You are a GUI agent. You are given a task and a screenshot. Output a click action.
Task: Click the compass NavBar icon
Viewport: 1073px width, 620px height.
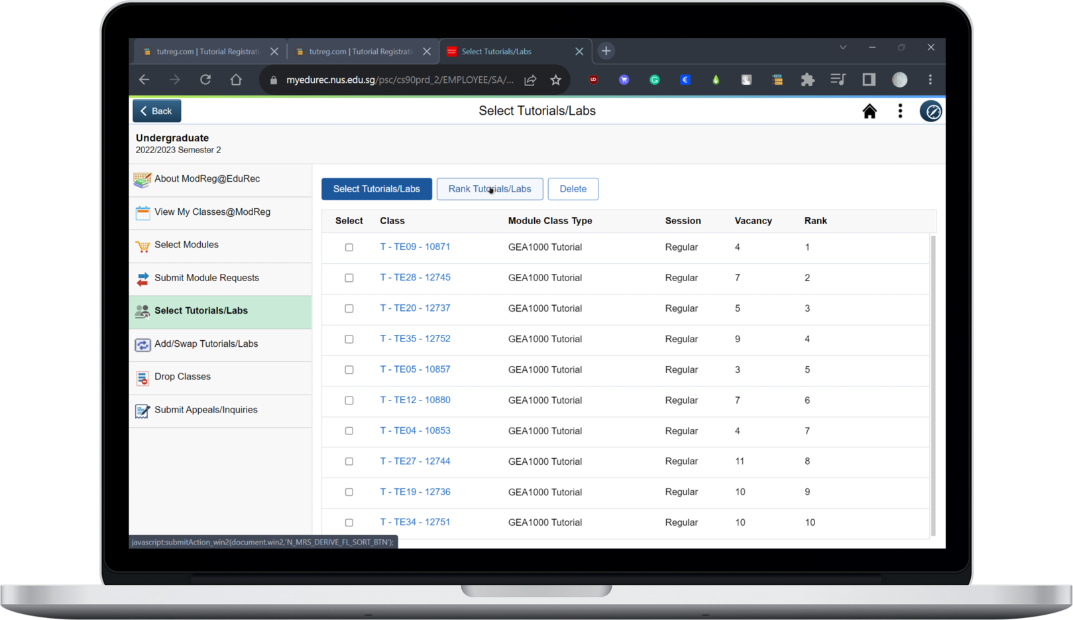click(x=931, y=111)
